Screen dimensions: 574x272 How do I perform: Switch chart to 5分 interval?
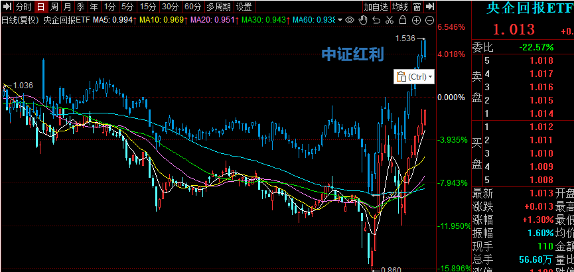tap(127, 7)
